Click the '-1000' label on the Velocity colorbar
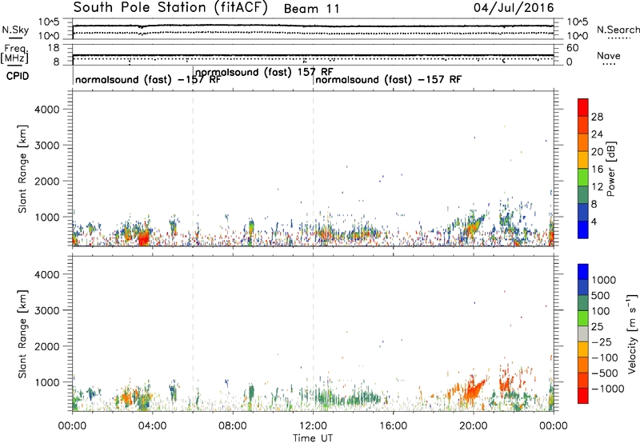640x443 pixels. click(608, 389)
